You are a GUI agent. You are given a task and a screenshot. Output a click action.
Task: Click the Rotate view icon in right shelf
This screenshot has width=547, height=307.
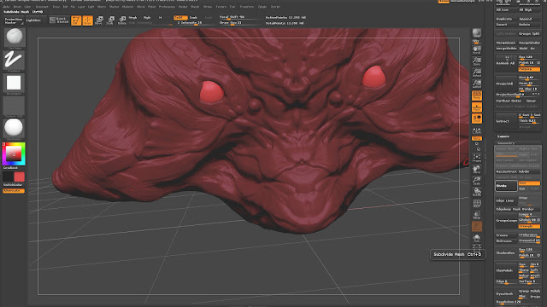(477, 192)
